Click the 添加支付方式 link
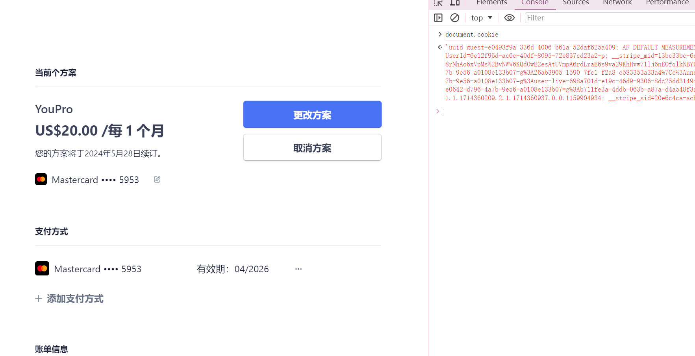 [70, 299]
